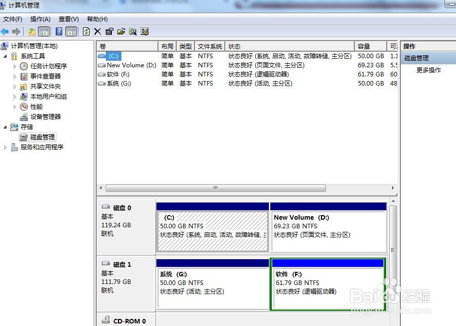Click the Up one level folder icon
456x326 pixels.
click(31, 31)
